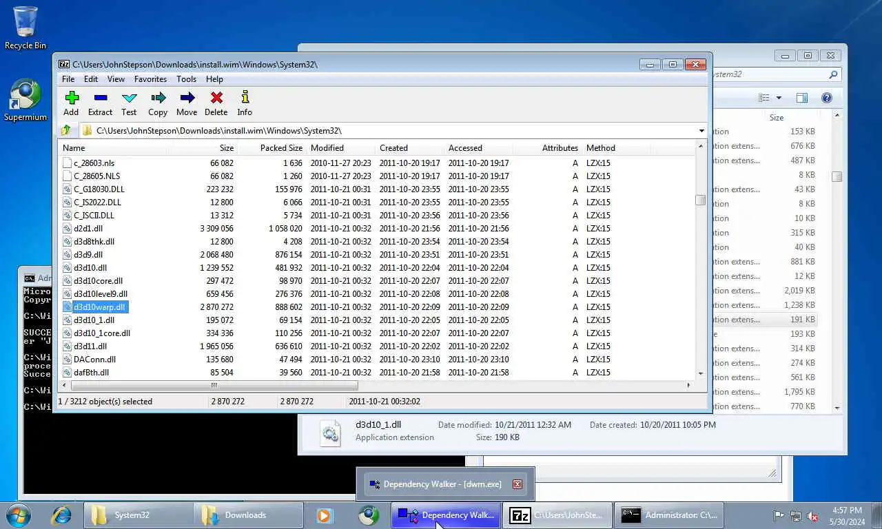Open the view options dropdown in Explorer window
The height and width of the screenshot is (529, 882).
779,98
